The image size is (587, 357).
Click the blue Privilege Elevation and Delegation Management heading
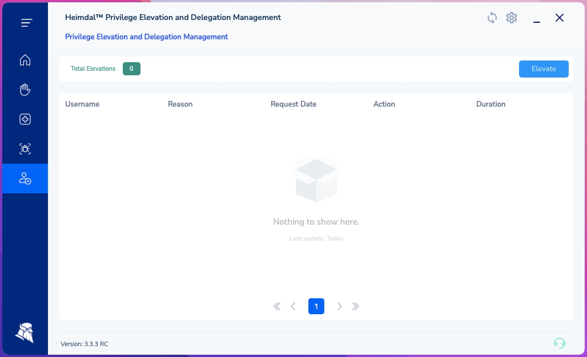[x=146, y=36]
